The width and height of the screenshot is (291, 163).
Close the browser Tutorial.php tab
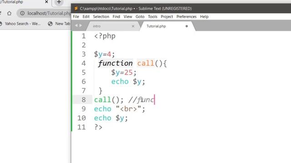pyautogui.click(x=46, y=2)
